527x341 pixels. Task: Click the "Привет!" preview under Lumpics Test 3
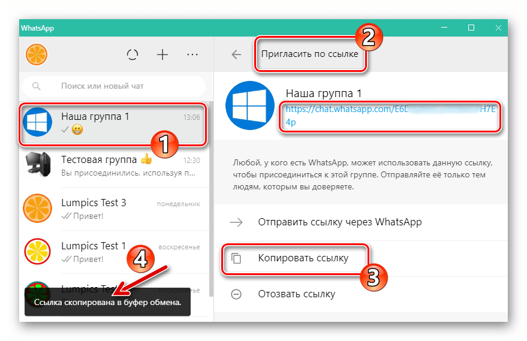[x=88, y=216]
